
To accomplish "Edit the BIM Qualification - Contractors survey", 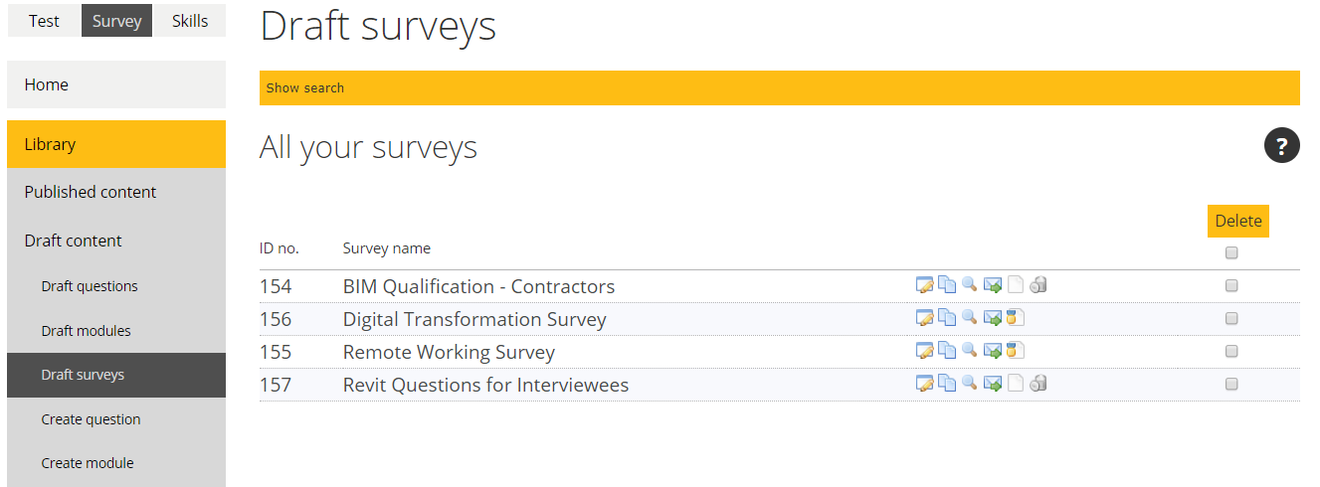I will (x=925, y=286).
